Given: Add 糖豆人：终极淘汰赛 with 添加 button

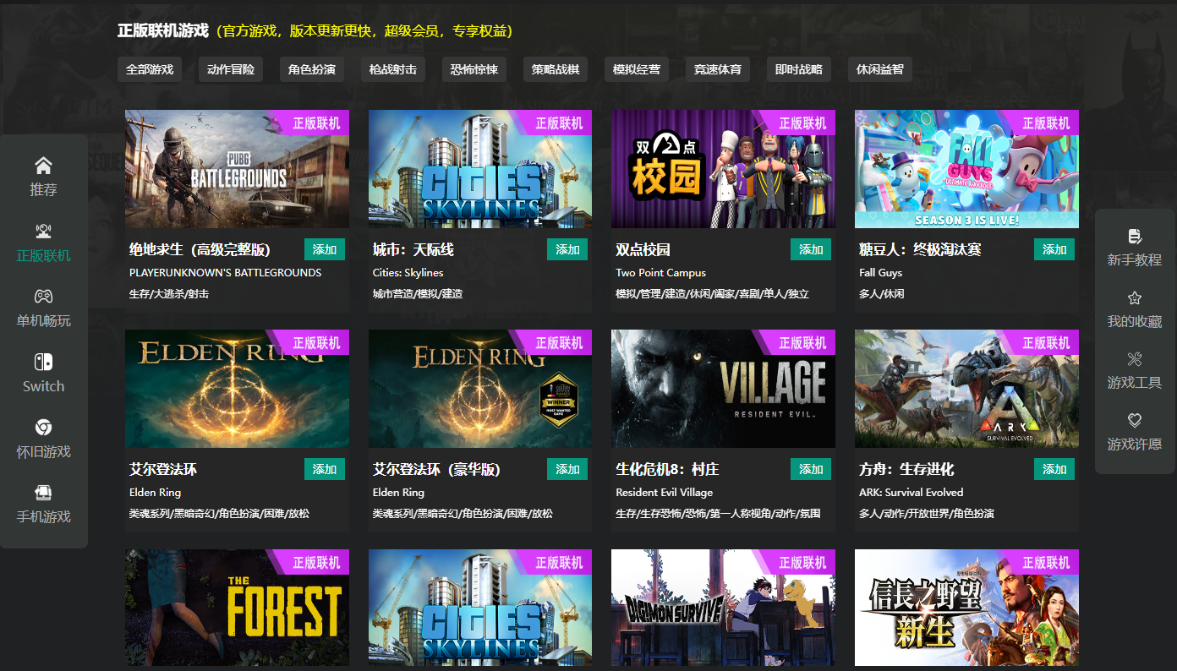Looking at the screenshot, I should (x=1054, y=249).
